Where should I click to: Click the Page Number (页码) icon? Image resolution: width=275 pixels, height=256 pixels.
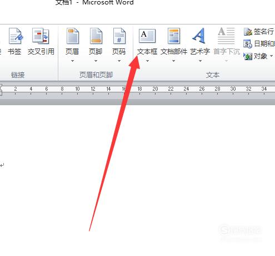coord(119,36)
